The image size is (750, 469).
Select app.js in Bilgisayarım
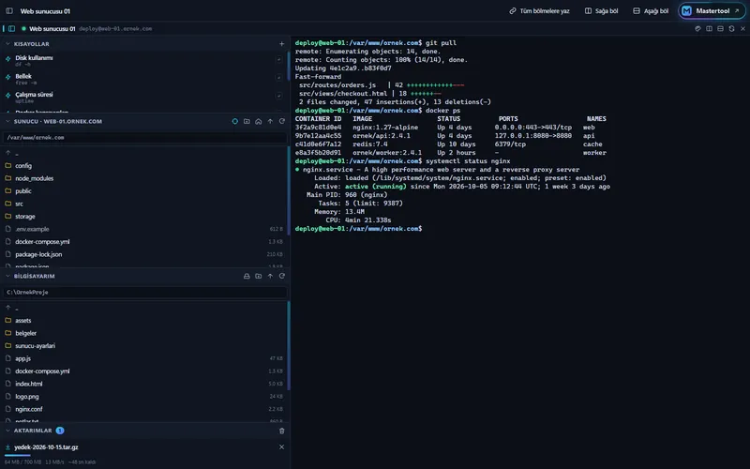(x=143, y=358)
